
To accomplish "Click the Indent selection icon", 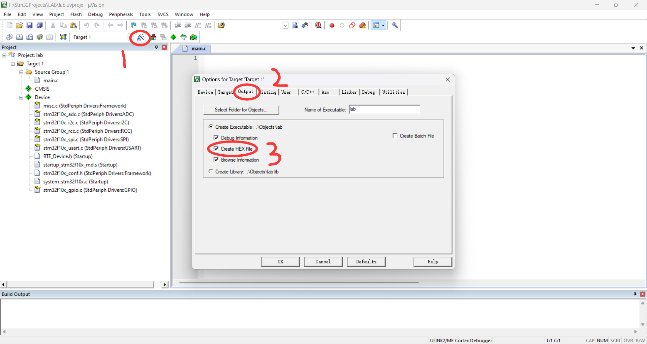I will point(178,25).
